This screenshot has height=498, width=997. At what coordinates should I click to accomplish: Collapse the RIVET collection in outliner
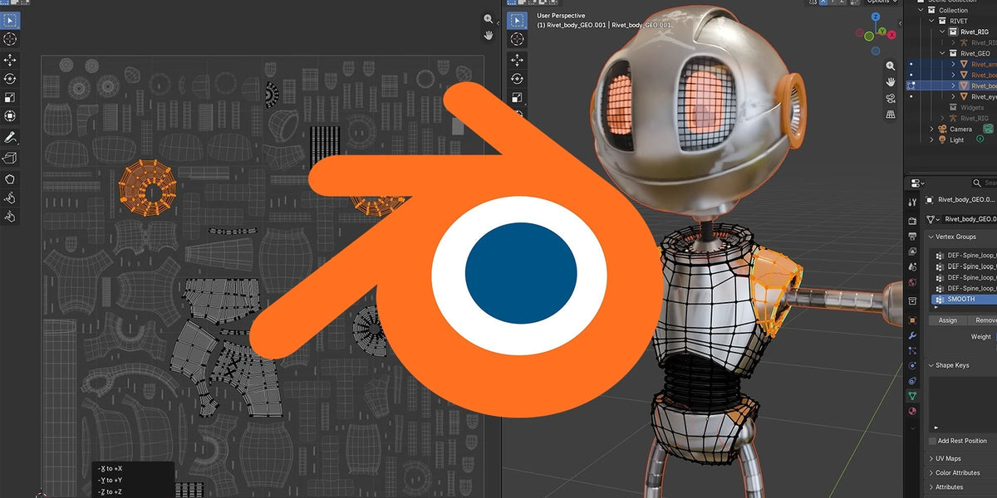931,21
